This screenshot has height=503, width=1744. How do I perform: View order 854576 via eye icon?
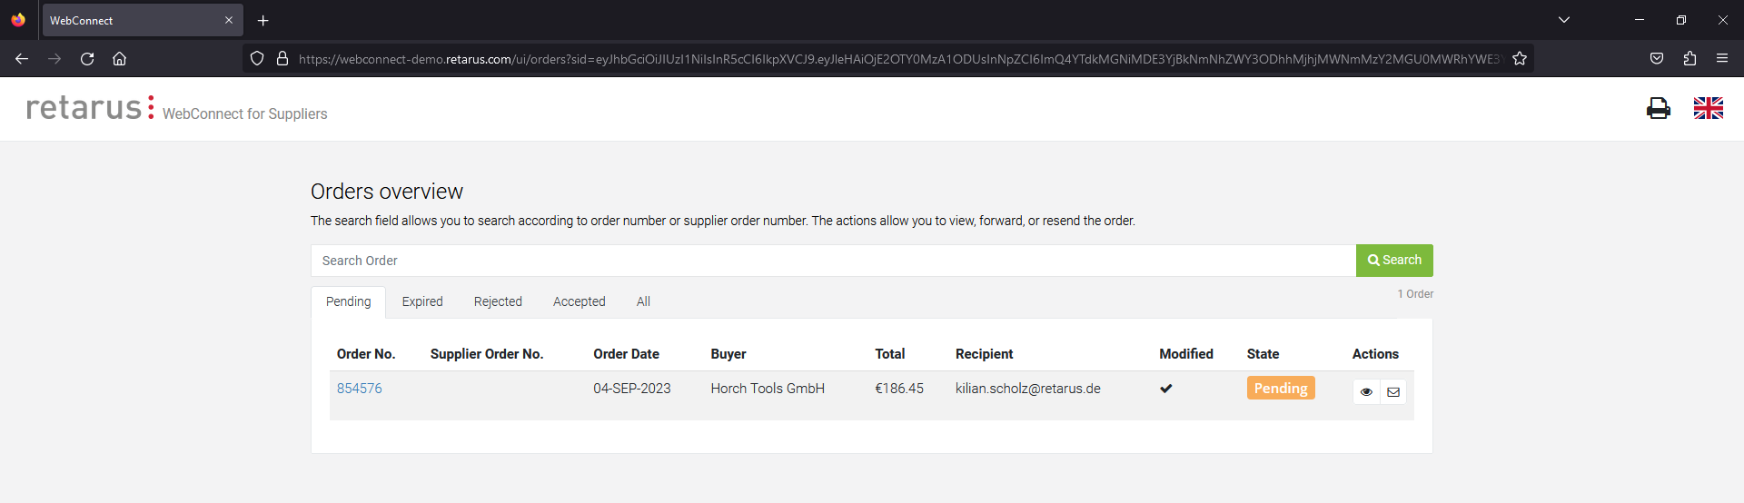(x=1366, y=392)
